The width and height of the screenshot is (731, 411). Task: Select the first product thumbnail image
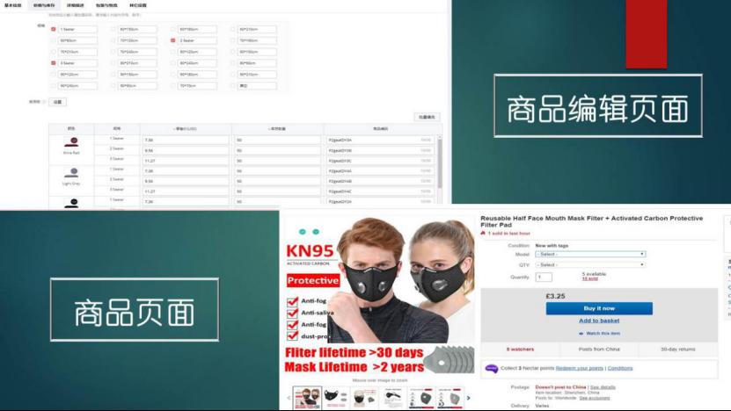(305, 397)
